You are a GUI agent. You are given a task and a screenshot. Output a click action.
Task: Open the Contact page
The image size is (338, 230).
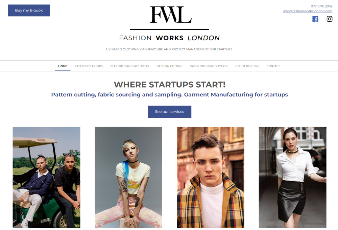point(273,66)
